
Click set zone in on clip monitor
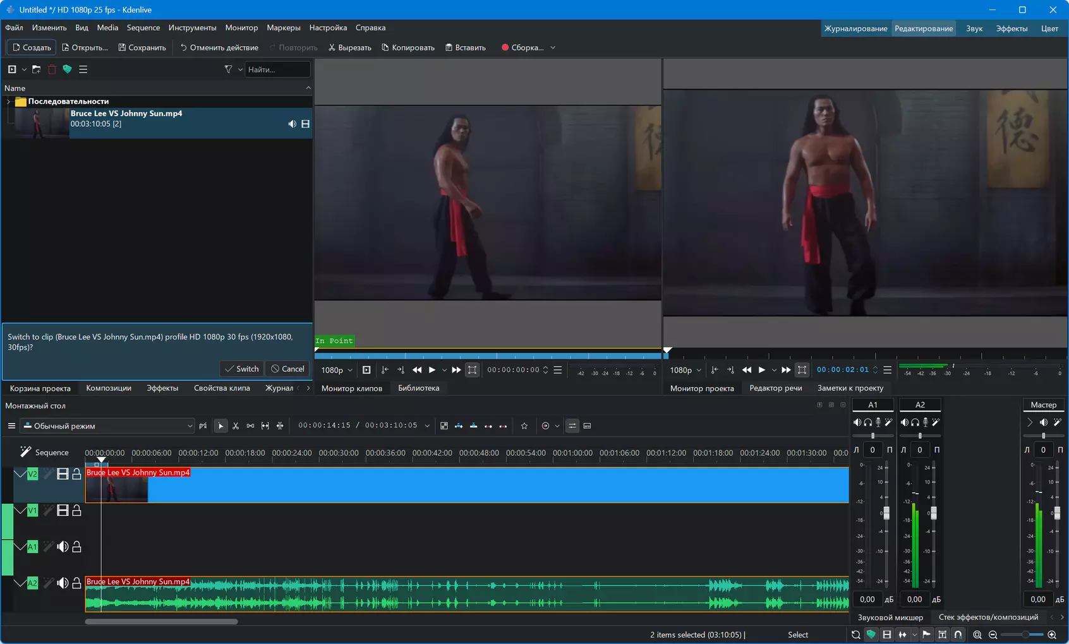pos(385,370)
